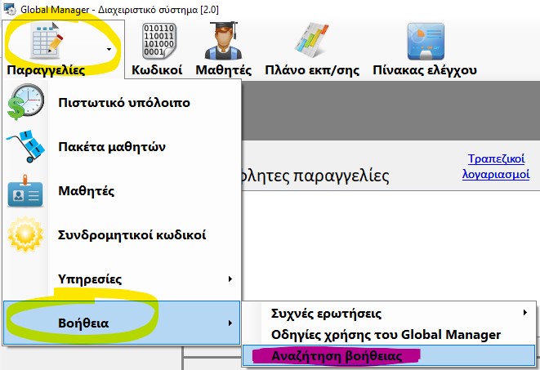Screen dimensions: 540x370
Task: Open Συχνές ερωτήσεις in the help submenu
Action: [389, 313]
